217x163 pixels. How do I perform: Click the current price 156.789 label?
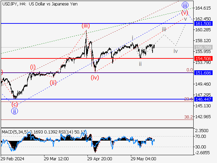click(203, 47)
